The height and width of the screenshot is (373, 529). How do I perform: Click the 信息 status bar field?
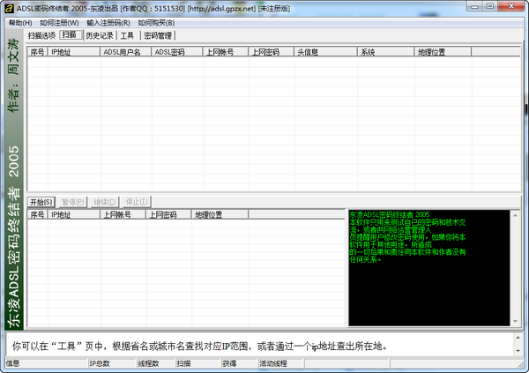tap(46, 363)
